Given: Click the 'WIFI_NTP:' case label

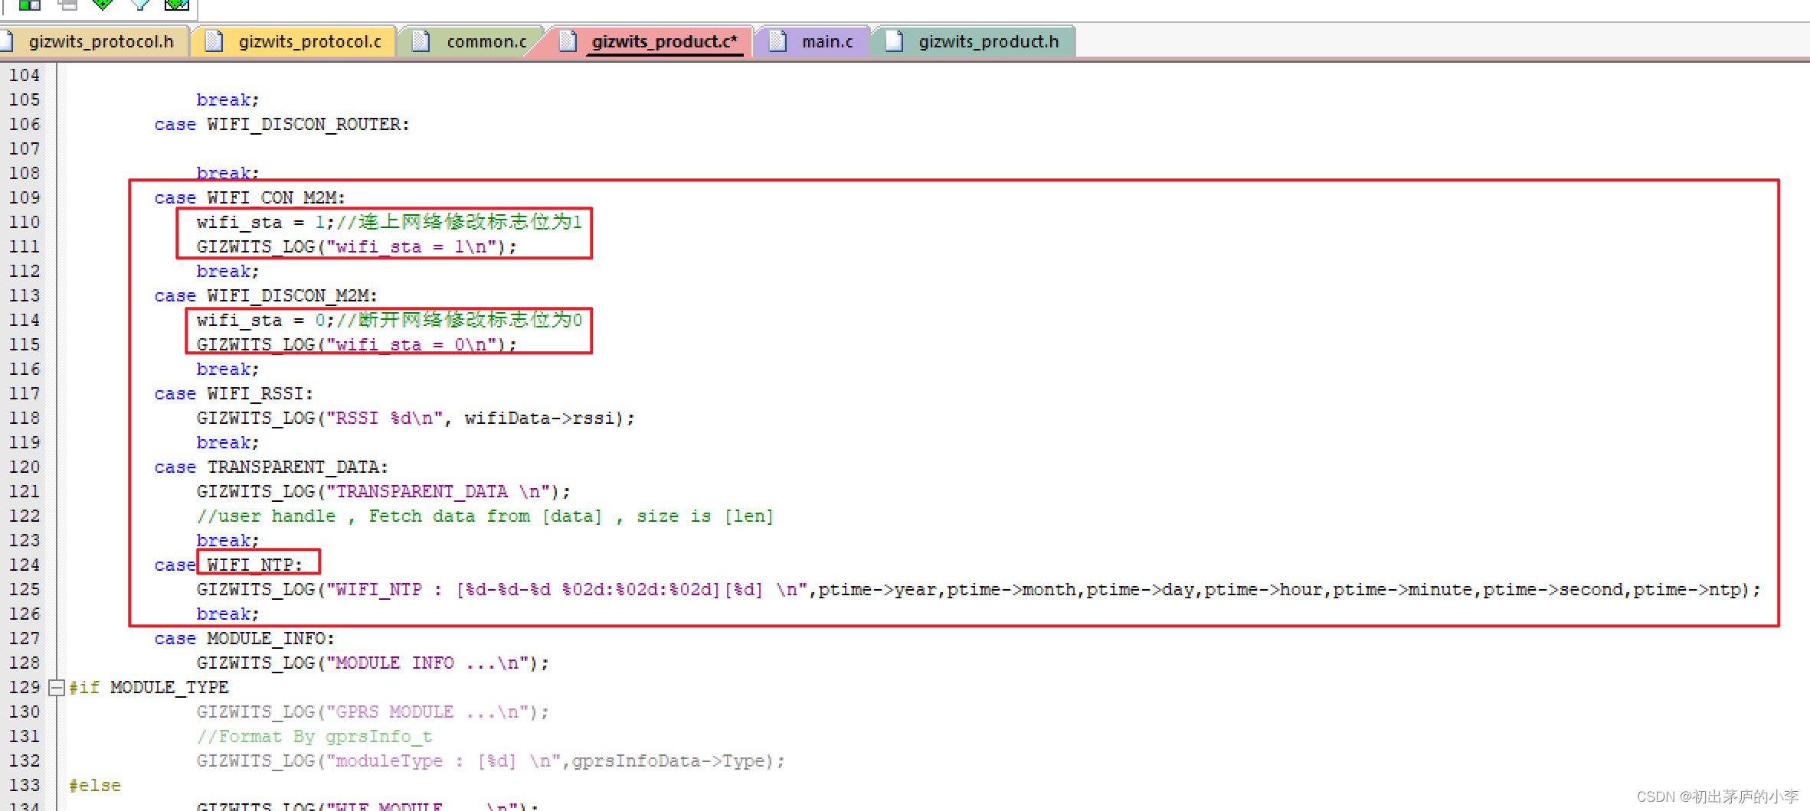Looking at the screenshot, I should click(x=255, y=565).
